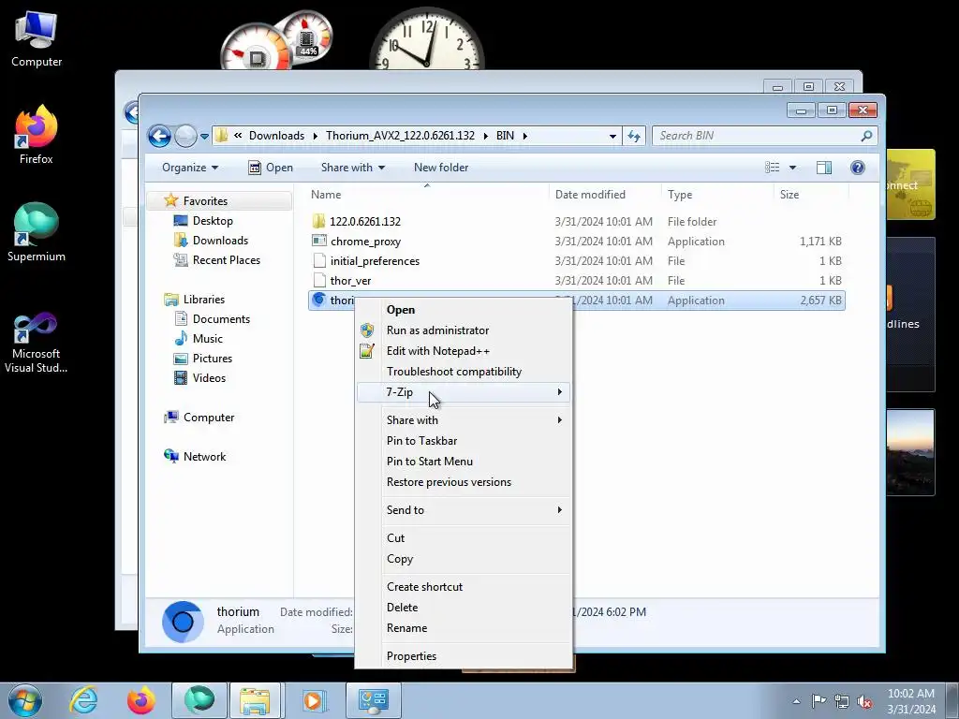The width and height of the screenshot is (959, 719).
Task: Open Explorer Help icon
Action: (x=858, y=168)
